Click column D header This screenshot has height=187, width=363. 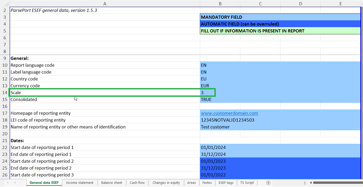coord(300,3)
